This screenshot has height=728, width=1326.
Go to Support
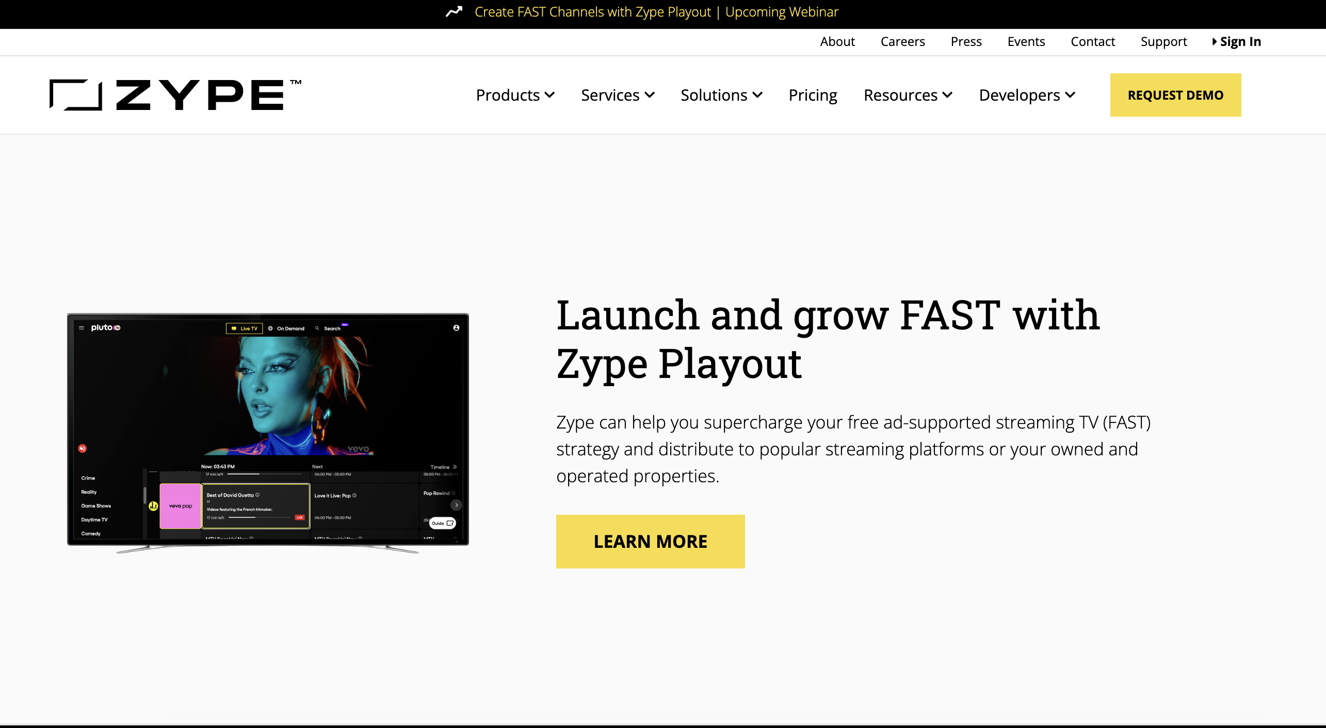1163,41
